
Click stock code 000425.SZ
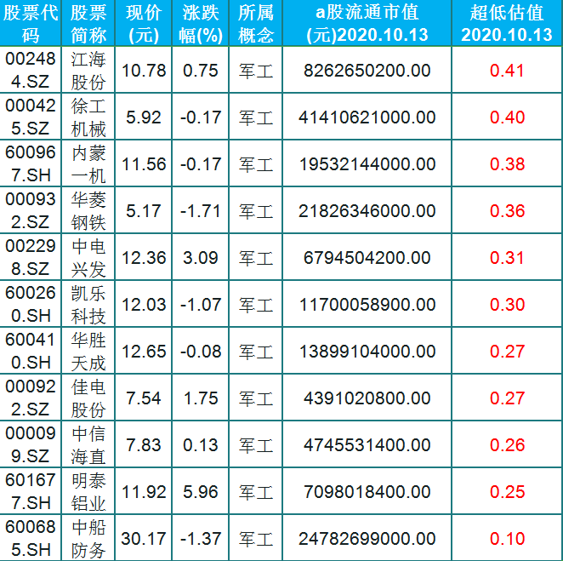point(30,117)
